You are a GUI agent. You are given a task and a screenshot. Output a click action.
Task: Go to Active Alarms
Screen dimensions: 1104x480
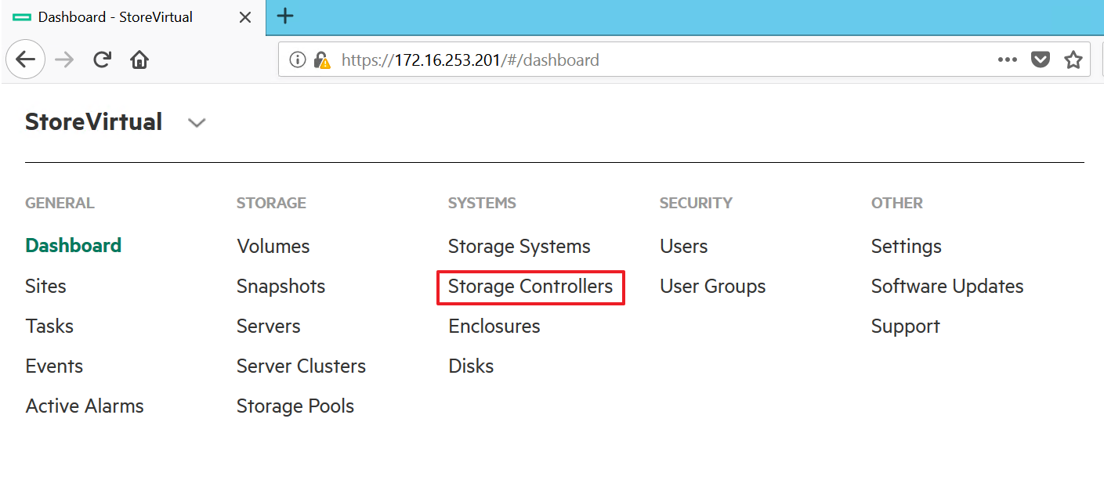point(85,406)
